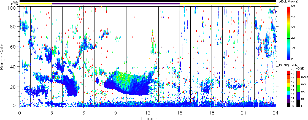Select the purple segment of the top TX Freq bar
308x120 pixels.
(116, 4)
